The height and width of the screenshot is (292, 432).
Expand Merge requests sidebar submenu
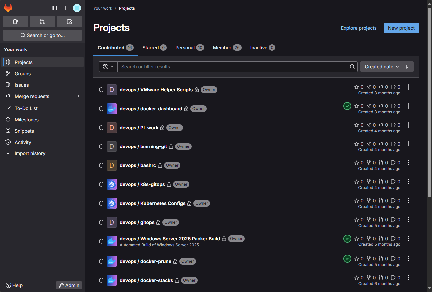click(79, 96)
